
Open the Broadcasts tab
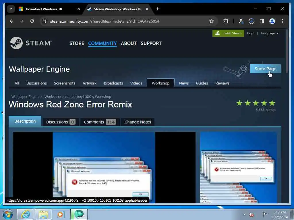pos(113,83)
